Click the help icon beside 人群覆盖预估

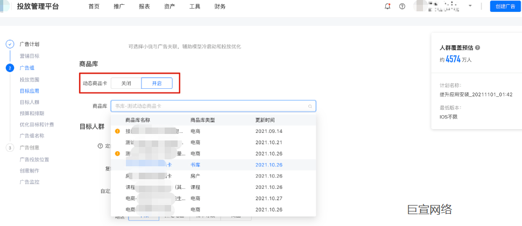tap(478, 47)
